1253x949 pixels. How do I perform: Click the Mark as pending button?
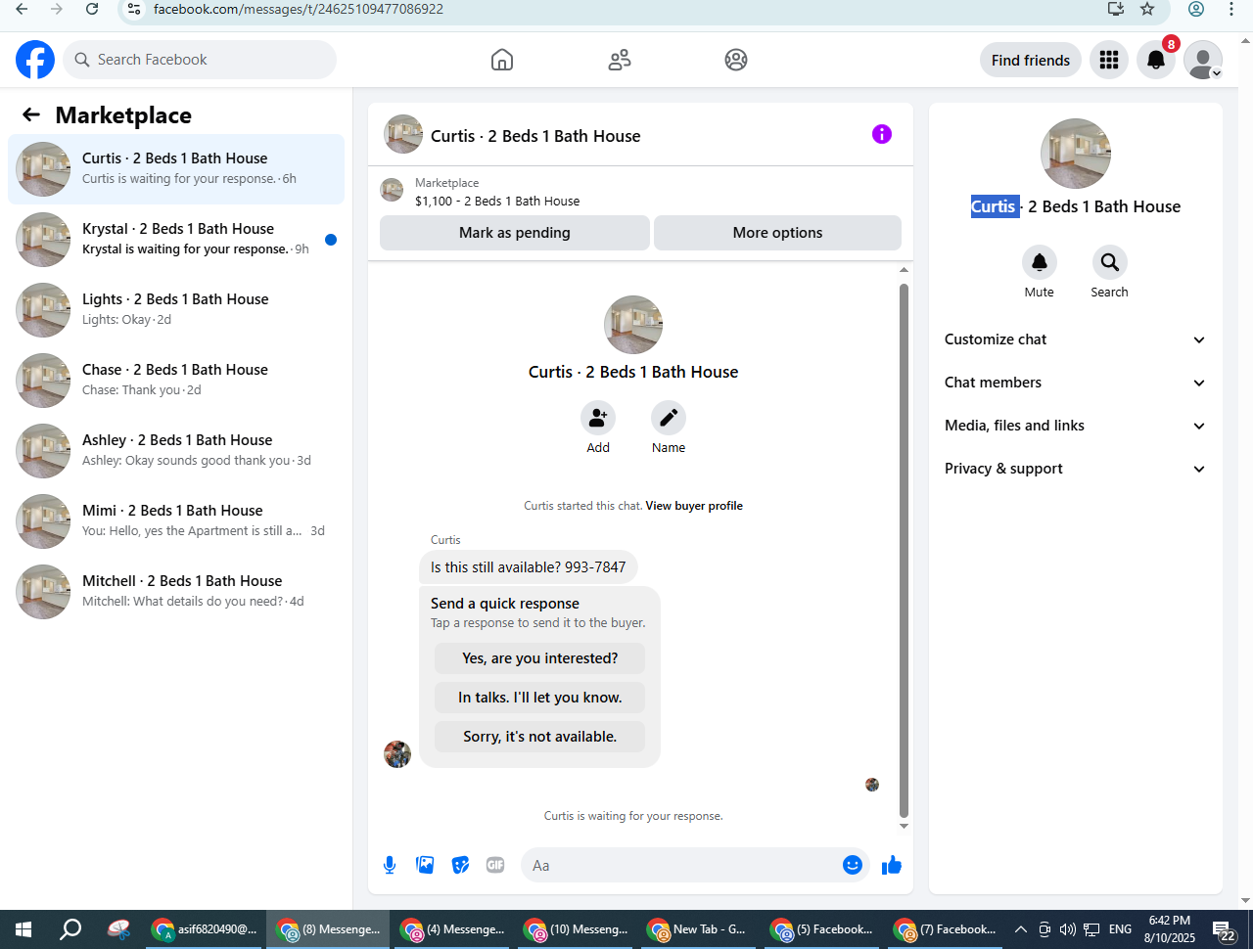point(515,233)
